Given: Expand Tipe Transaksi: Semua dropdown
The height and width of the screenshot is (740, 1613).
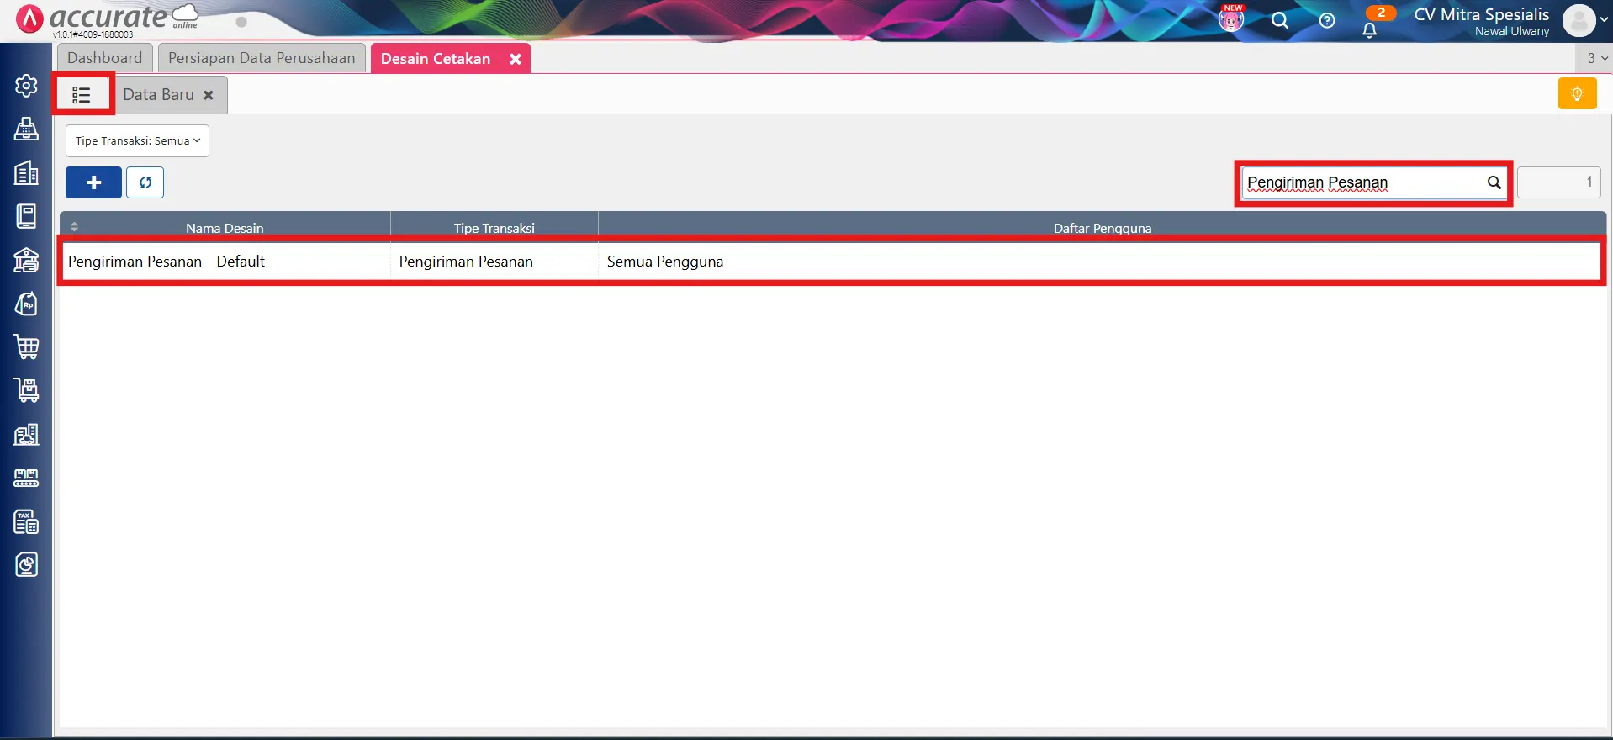Looking at the screenshot, I should pyautogui.click(x=137, y=141).
